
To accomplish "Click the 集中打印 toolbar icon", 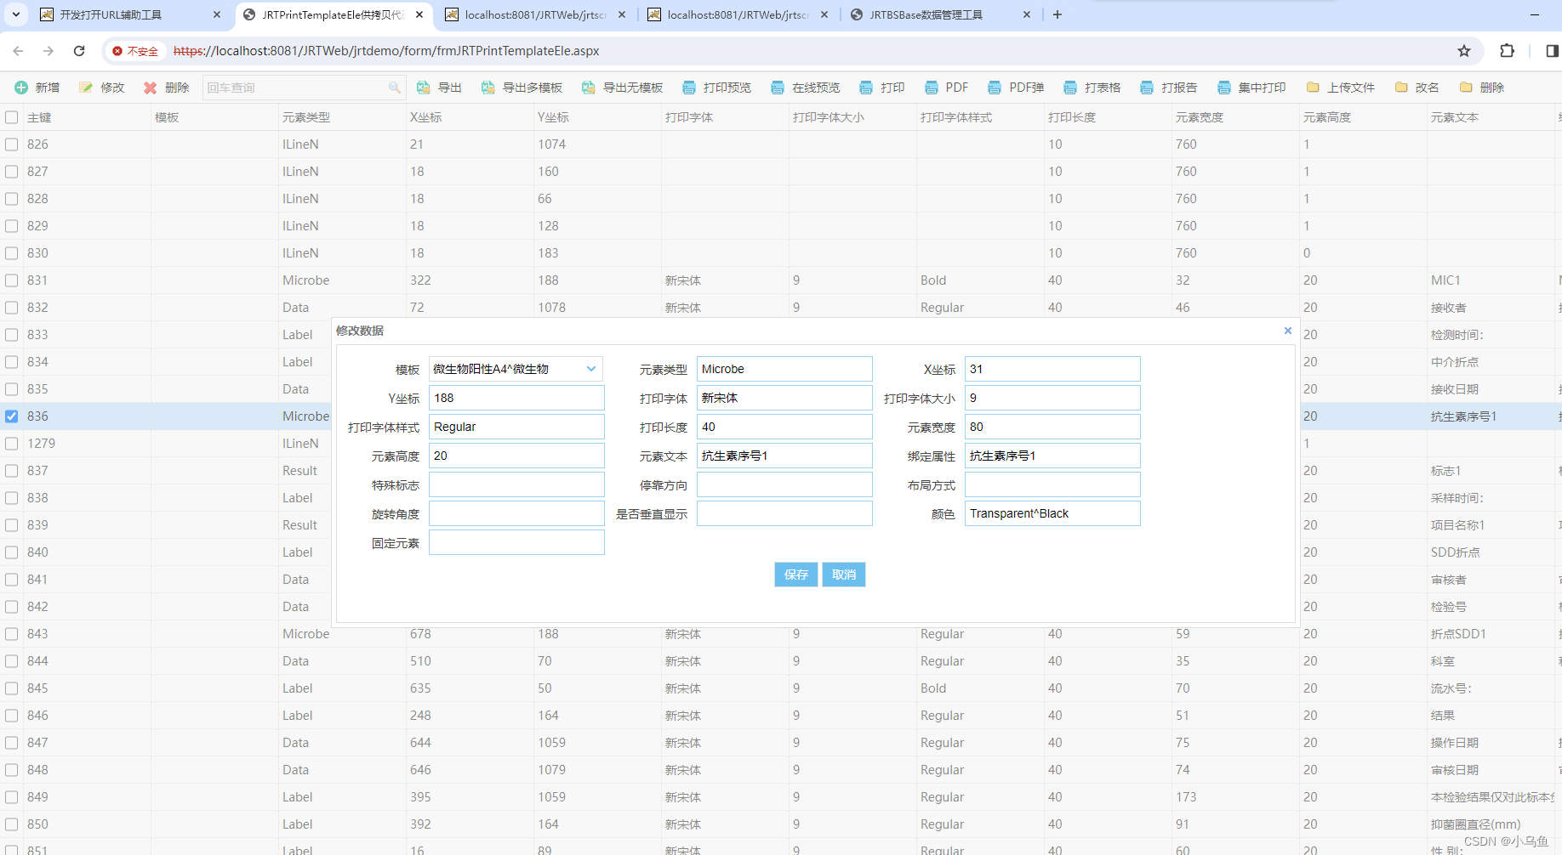I will pyautogui.click(x=1224, y=88).
